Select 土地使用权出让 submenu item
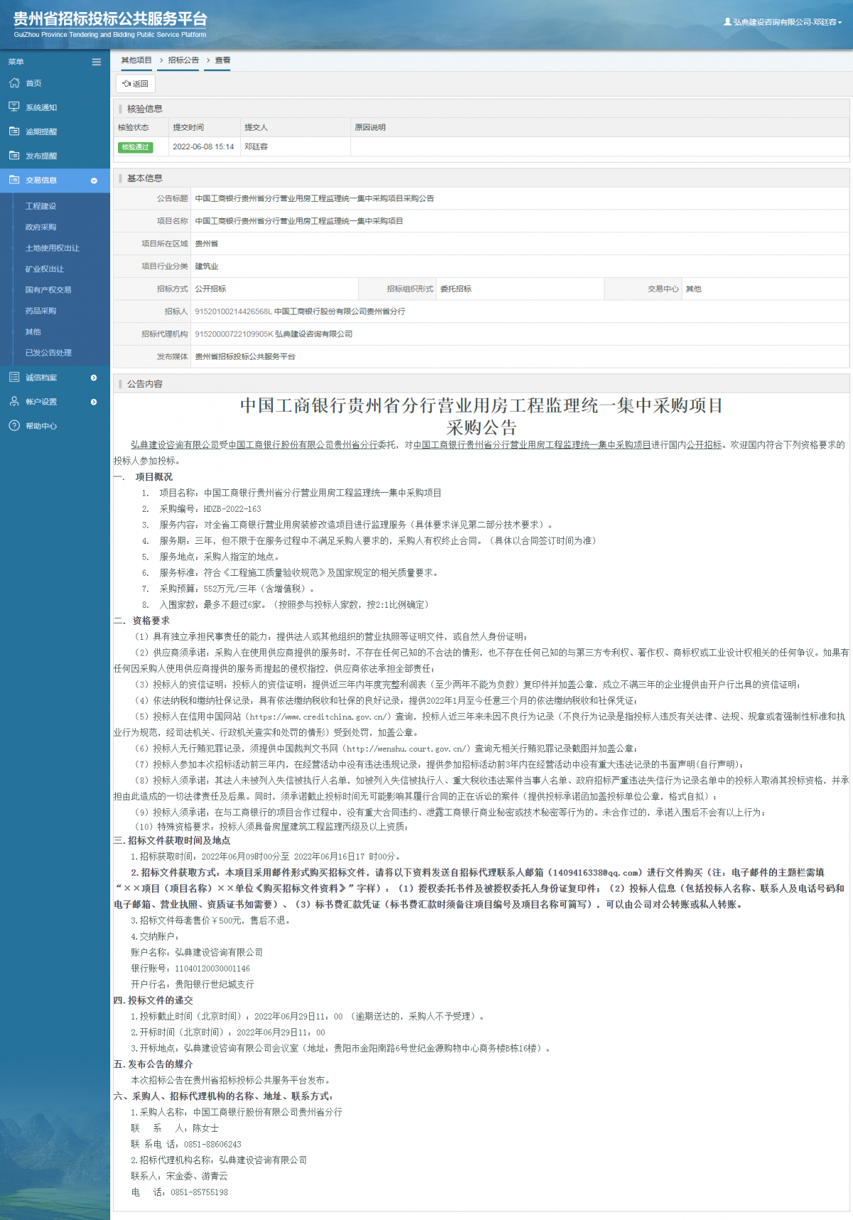Image resolution: width=853 pixels, height=1220 pixels. coord(53,248)
